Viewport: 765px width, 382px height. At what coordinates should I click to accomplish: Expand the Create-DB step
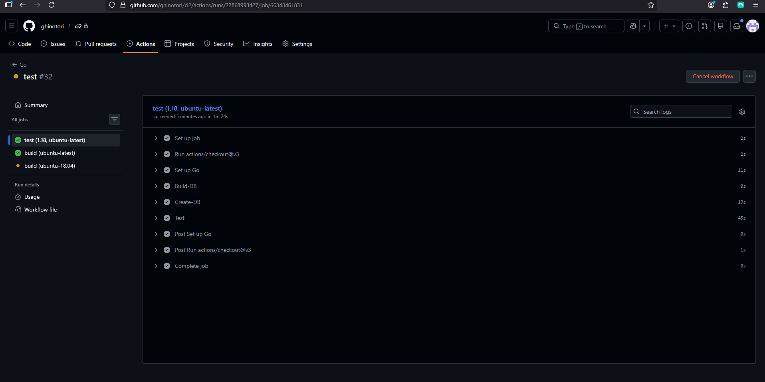pyautogui.click(x=449, y=202)
